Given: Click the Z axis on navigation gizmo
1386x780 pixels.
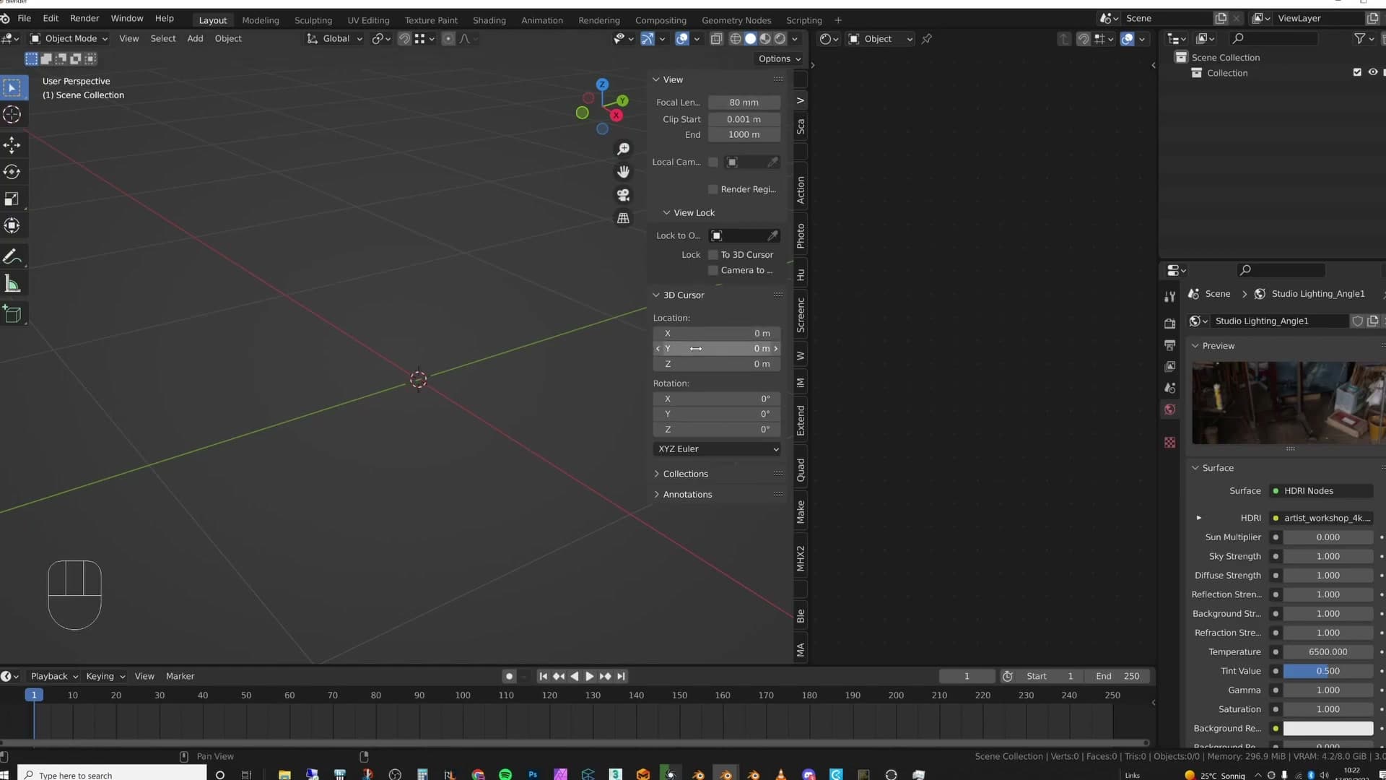Looking at the screenshot, I should click(x=602, y=84).
